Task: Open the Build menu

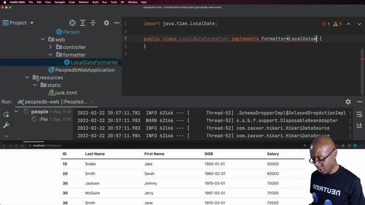Action: [x=95, y=2]
